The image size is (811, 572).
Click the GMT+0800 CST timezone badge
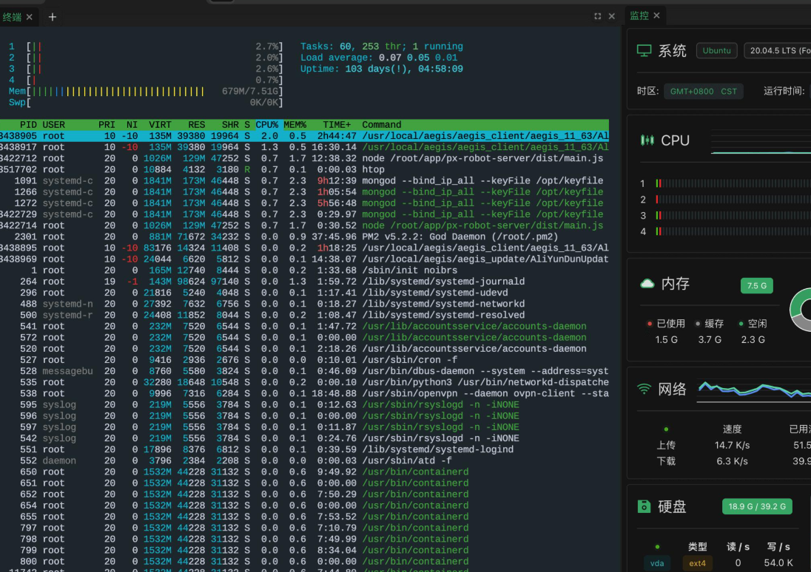tap(703, 92)
